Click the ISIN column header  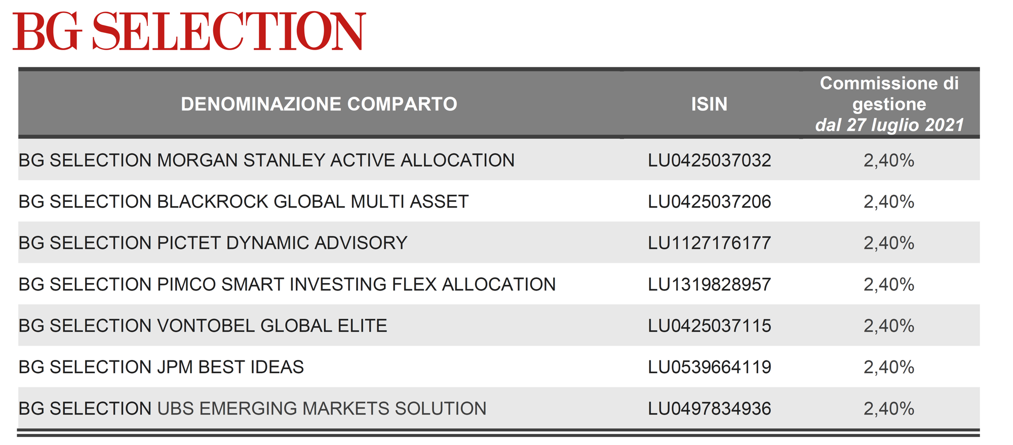709,104
